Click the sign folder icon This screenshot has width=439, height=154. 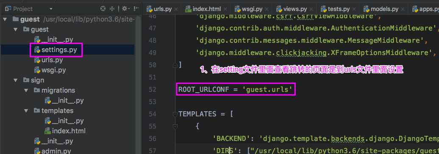(x=26, y=80)
